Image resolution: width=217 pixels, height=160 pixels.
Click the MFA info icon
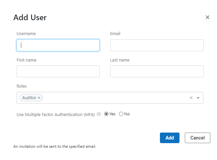99,114
